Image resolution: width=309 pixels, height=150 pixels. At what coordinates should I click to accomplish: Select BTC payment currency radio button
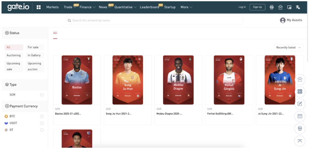[42, 116]
